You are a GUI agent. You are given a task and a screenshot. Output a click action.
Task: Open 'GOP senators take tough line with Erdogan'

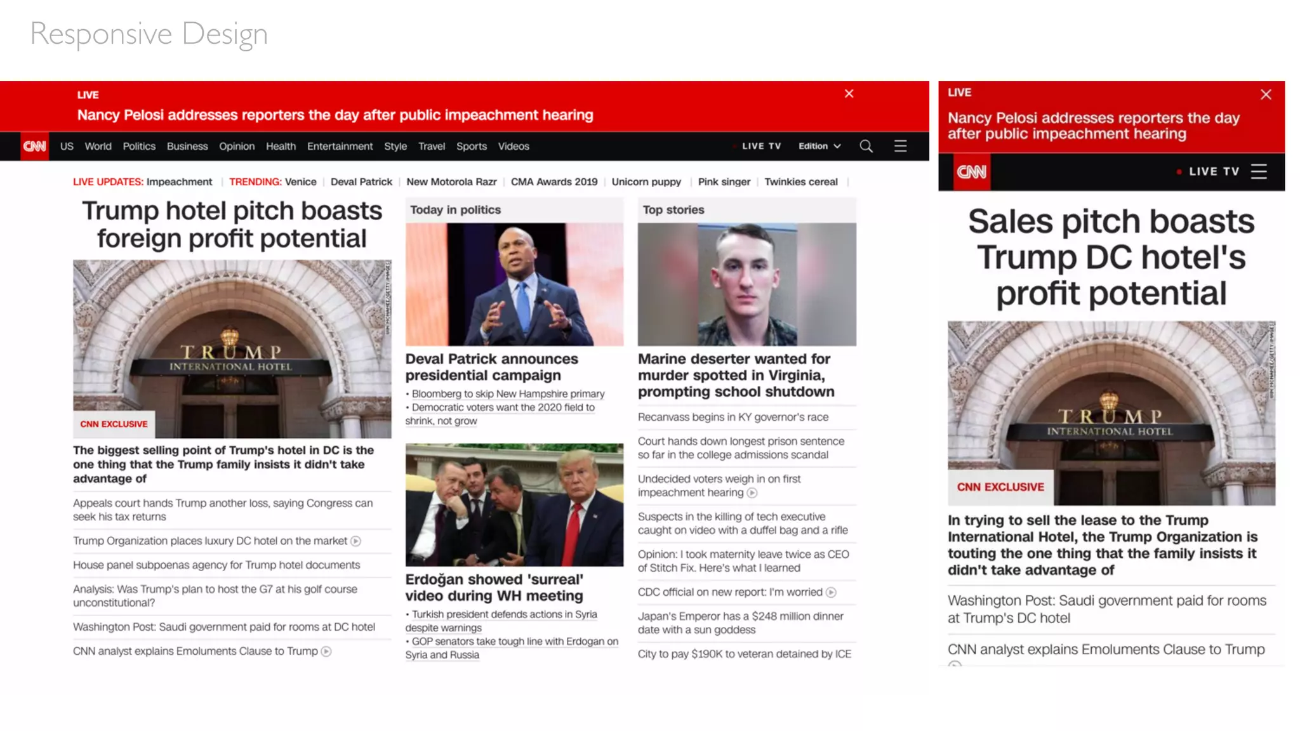point(512,648)
